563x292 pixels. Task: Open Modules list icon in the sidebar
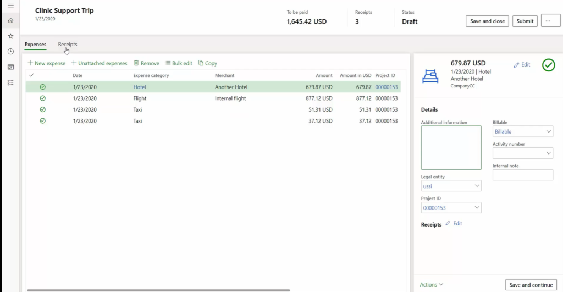point(10,82)
